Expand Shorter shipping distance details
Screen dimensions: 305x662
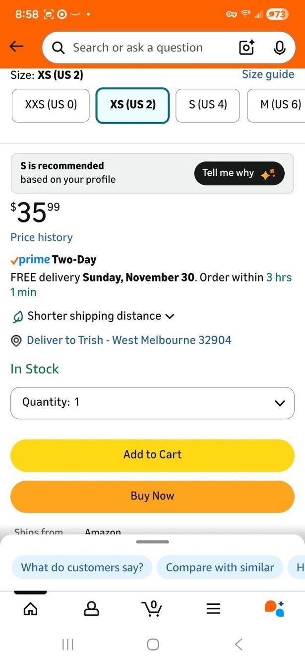click(93, 316)
